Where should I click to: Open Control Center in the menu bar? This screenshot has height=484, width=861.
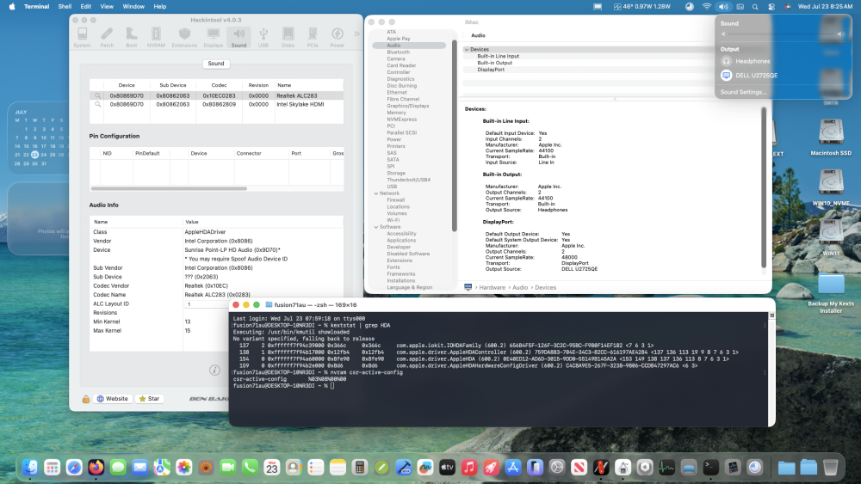pyautogui.click(x=771, y=7)
